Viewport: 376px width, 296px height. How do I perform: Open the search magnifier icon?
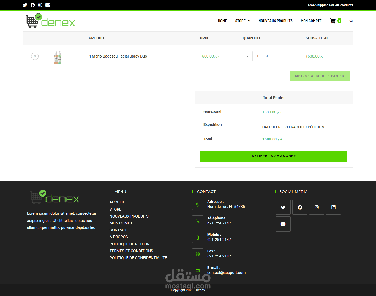[351, 21]
